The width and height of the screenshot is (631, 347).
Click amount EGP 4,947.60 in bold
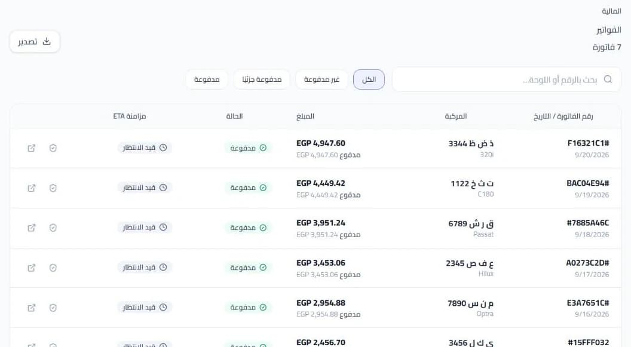pos(321,143)
